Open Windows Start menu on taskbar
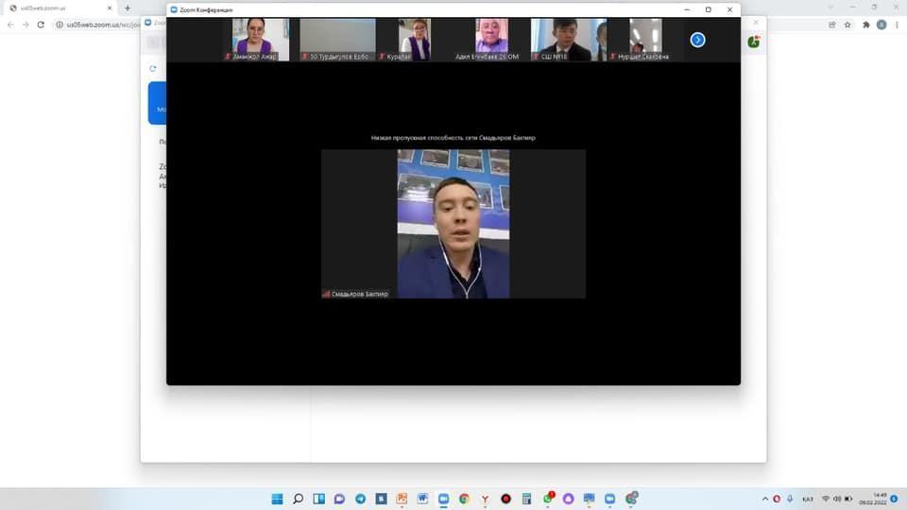The image size is (907, 510). pos(277,499)
